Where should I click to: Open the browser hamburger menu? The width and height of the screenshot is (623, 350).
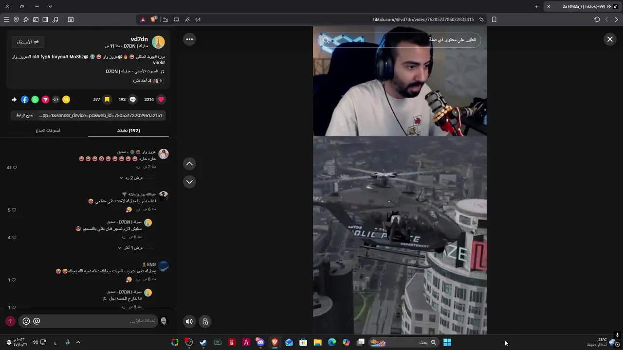pos(6,19)
